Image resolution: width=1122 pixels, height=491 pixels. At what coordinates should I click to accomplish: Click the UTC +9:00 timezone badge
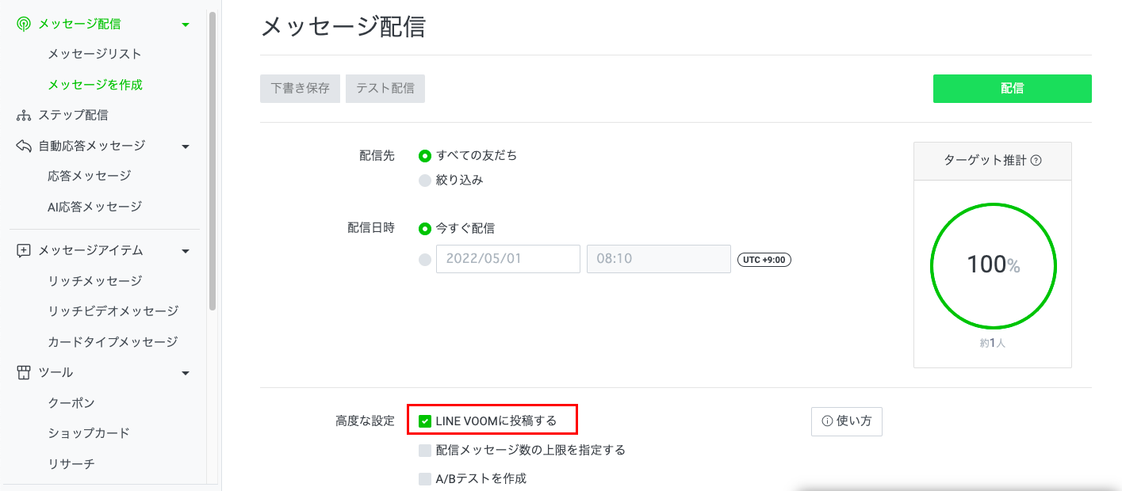tap(764, 260)
